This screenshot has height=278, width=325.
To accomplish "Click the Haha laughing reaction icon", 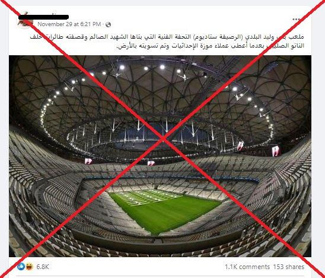I will [30, 266].
